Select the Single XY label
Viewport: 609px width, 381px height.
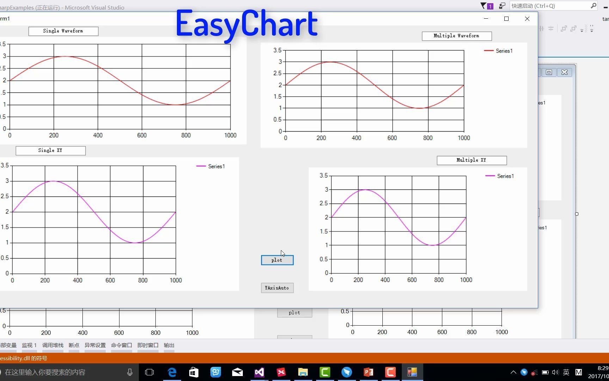[50, 151]
